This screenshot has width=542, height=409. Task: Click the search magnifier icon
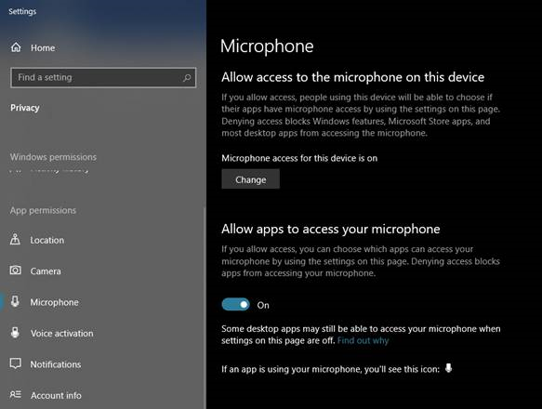click(x=187, y=78)
